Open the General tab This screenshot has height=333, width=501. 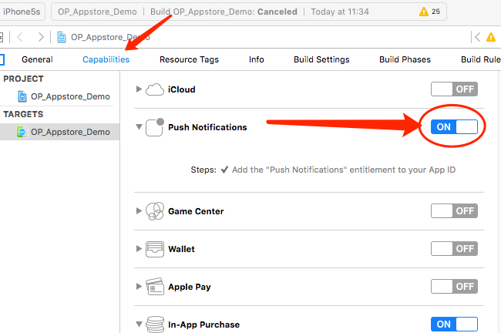(x=37, y=59)
